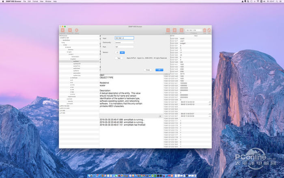Image resolution: width=284 pixels, height=178 pixels.
Task: Select SNMP version v1 option
Action: (117, 52)
